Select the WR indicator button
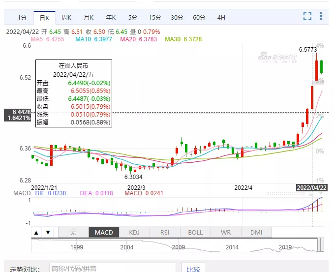This screenshot has height=272, width=334. coord(226,232)
